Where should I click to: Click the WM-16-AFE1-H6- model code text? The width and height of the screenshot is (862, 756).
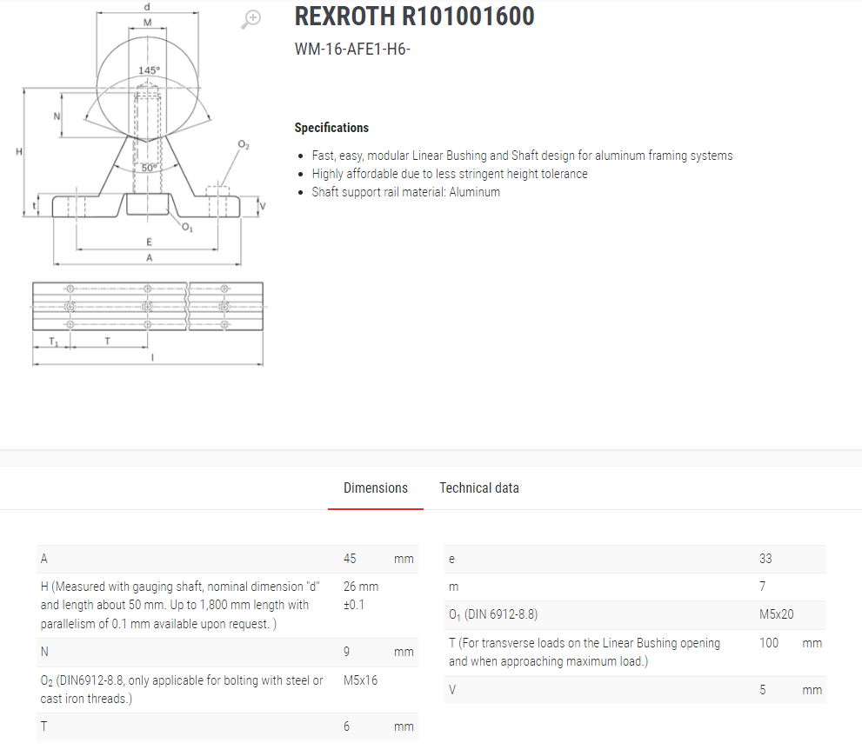[x=352, y=50]
